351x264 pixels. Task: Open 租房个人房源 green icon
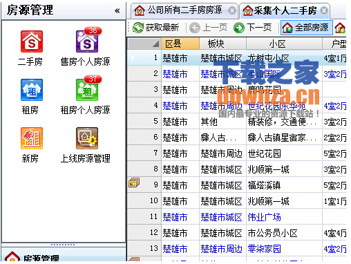[87, 90]
